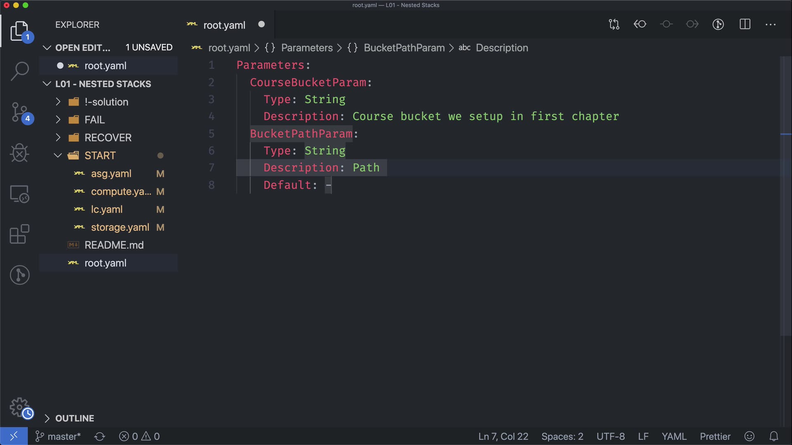This screenshot has width=792, height=445.
Task: Click the compare changes icon in toolbar
Action: click(x=614, y=24)
